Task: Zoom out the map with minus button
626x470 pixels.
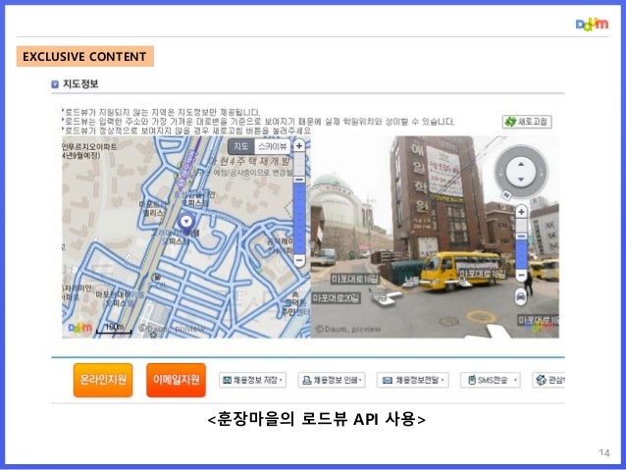Action: pos(299,260)
